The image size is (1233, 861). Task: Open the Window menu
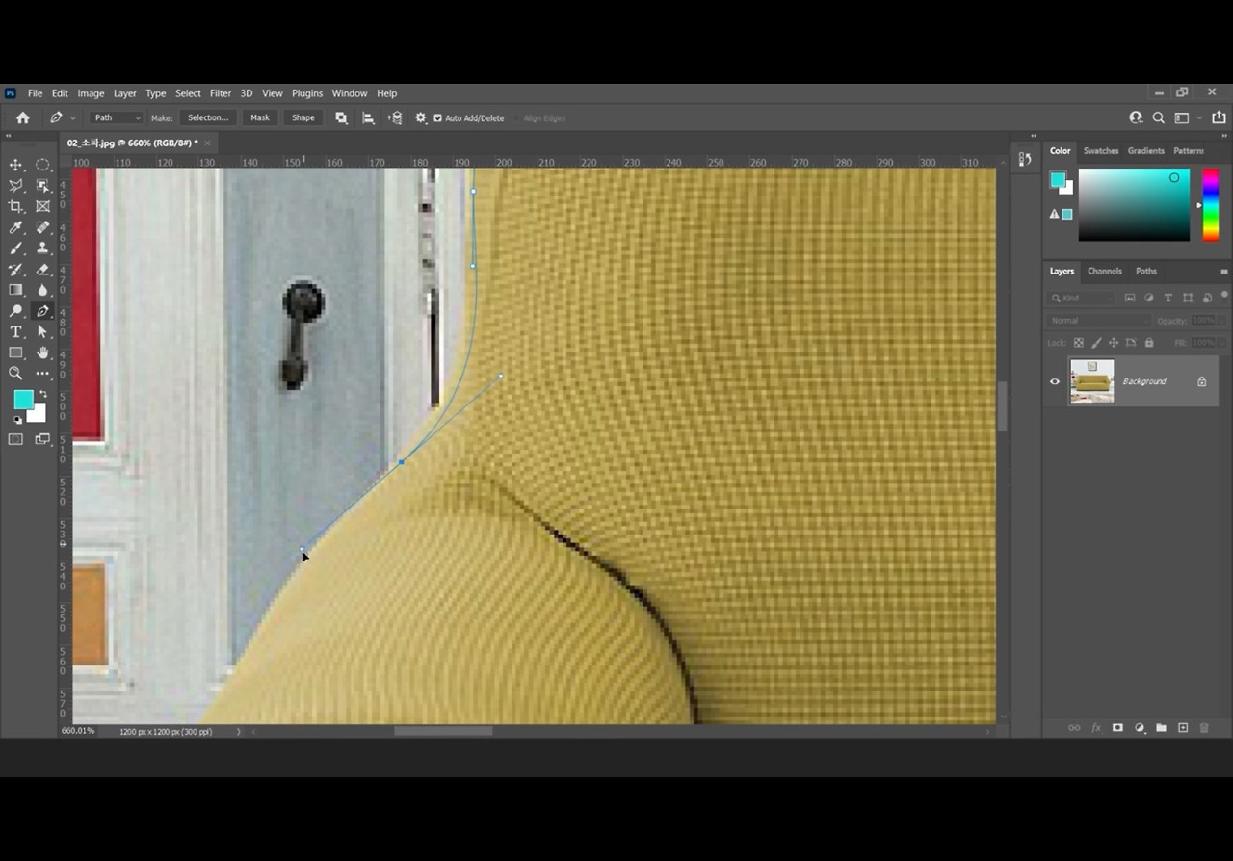(x=350, y=93)
